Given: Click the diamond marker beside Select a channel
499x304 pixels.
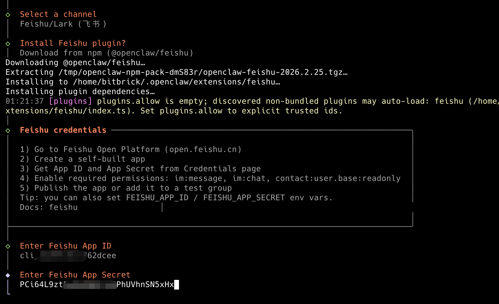Looking at the screenshot, I should point(8,15).
